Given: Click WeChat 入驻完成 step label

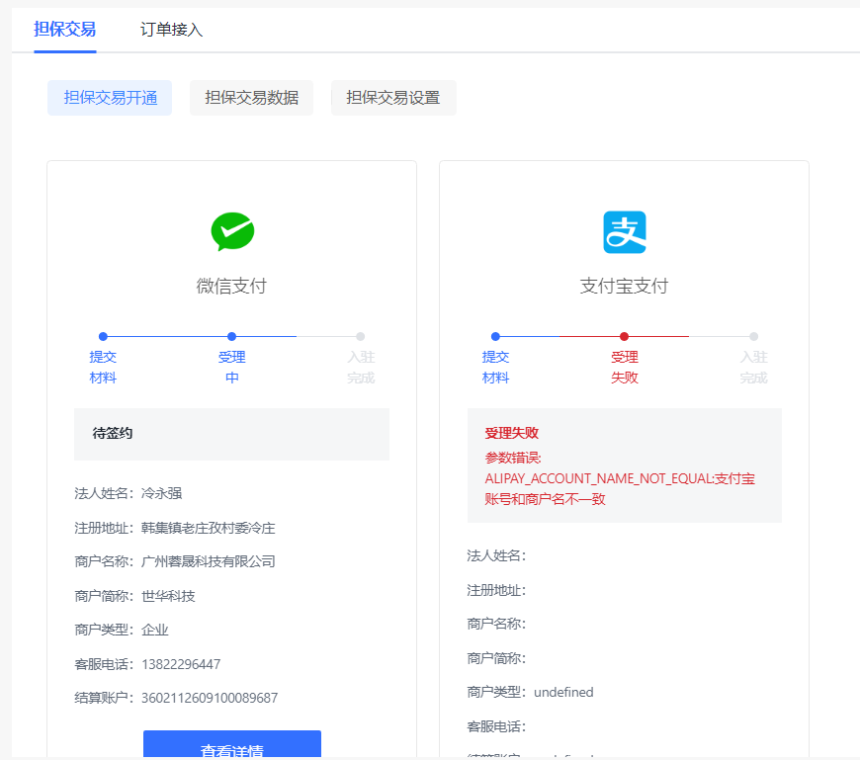Looking at the screenshot, I should [361, 368].
